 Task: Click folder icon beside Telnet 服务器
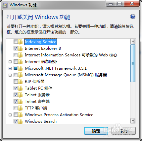pyautogui.click(x=21, y=95)
